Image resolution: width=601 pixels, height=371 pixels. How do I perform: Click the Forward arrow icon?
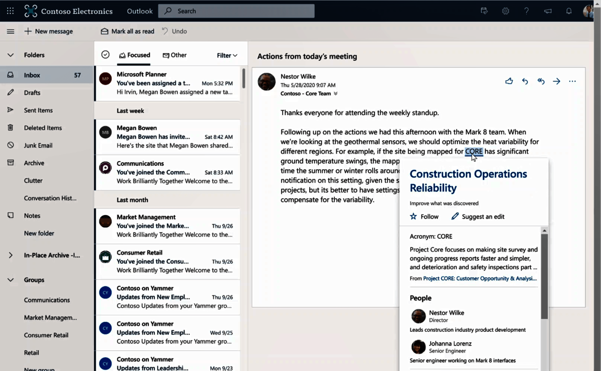click(x=557, y=81)
